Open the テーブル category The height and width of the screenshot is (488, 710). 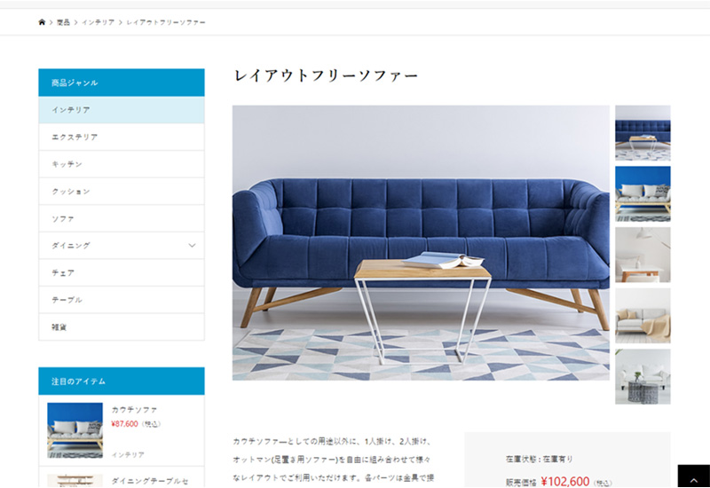tap(122, 300)
